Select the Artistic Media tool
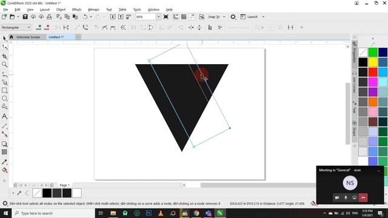The image size is (388, 218). [4, 82]
